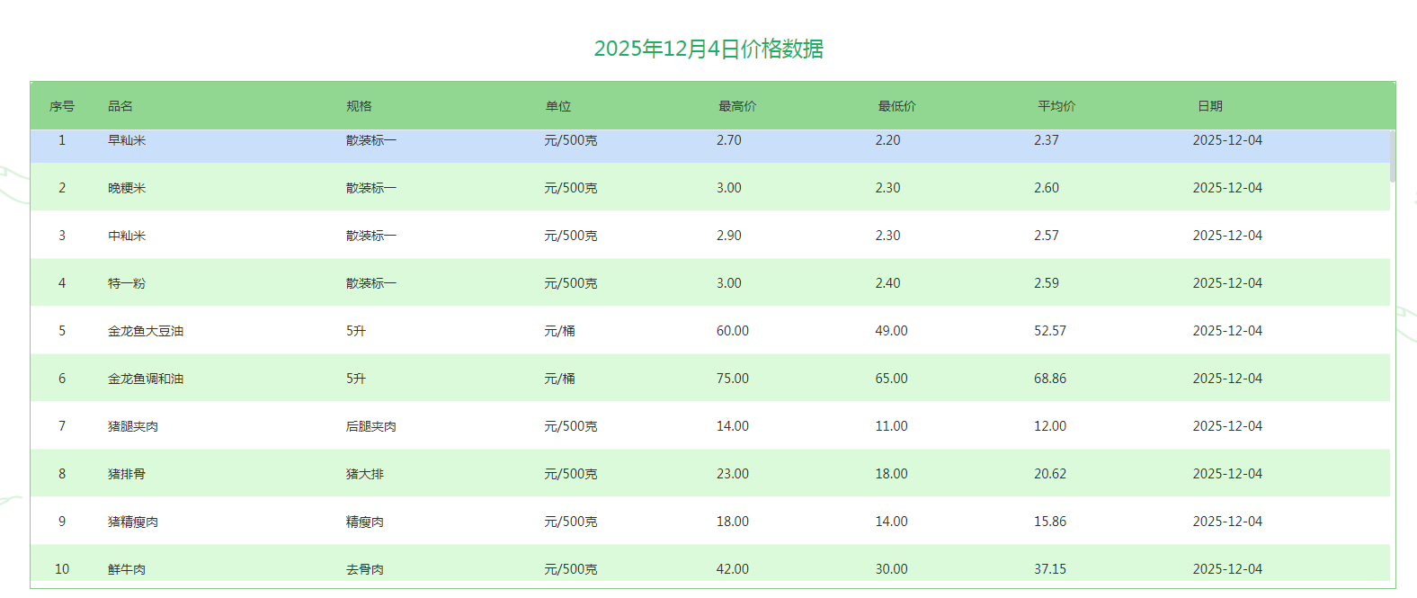1417x598 pixels.
Task: Click the 序号 column header
Action: pyautogui.click(x=62, y=106)
